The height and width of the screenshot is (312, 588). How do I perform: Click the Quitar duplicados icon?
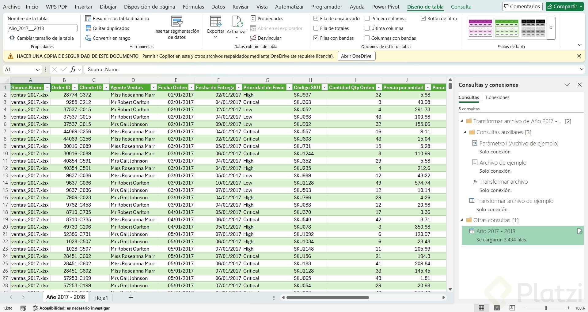[88, 28]
